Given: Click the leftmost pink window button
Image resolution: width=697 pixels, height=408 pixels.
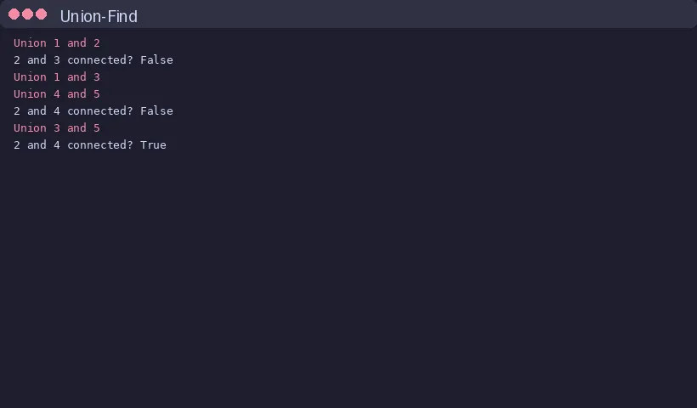Looking at the screenshot, I should [14, 14].
